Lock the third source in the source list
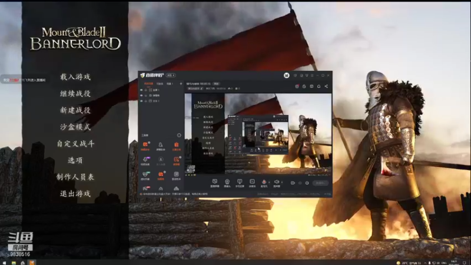The width and height of the screenshot is (471, 265). [146, 101]
